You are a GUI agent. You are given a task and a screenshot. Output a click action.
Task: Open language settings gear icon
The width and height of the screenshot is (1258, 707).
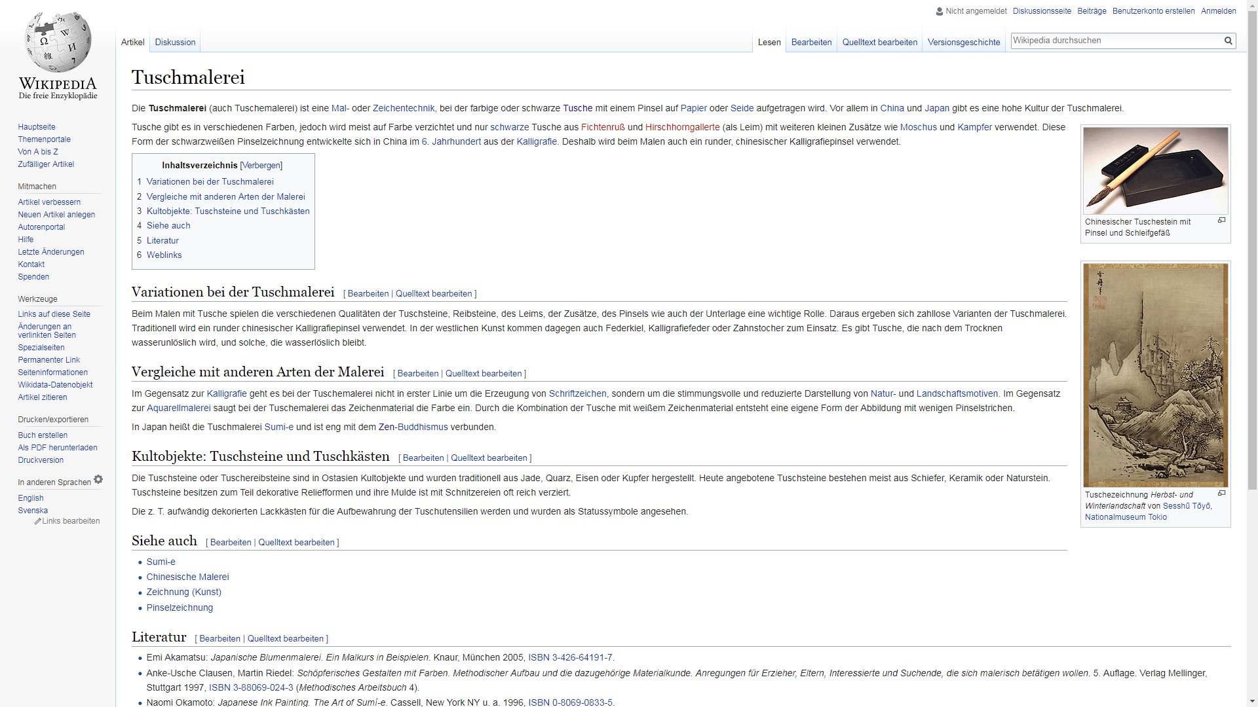tap(98, 480)
